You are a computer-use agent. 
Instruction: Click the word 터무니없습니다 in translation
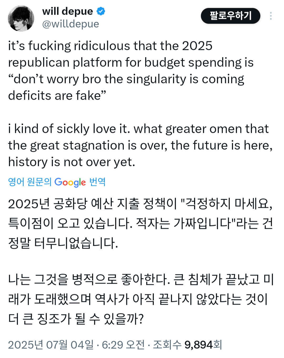(76, 243)
